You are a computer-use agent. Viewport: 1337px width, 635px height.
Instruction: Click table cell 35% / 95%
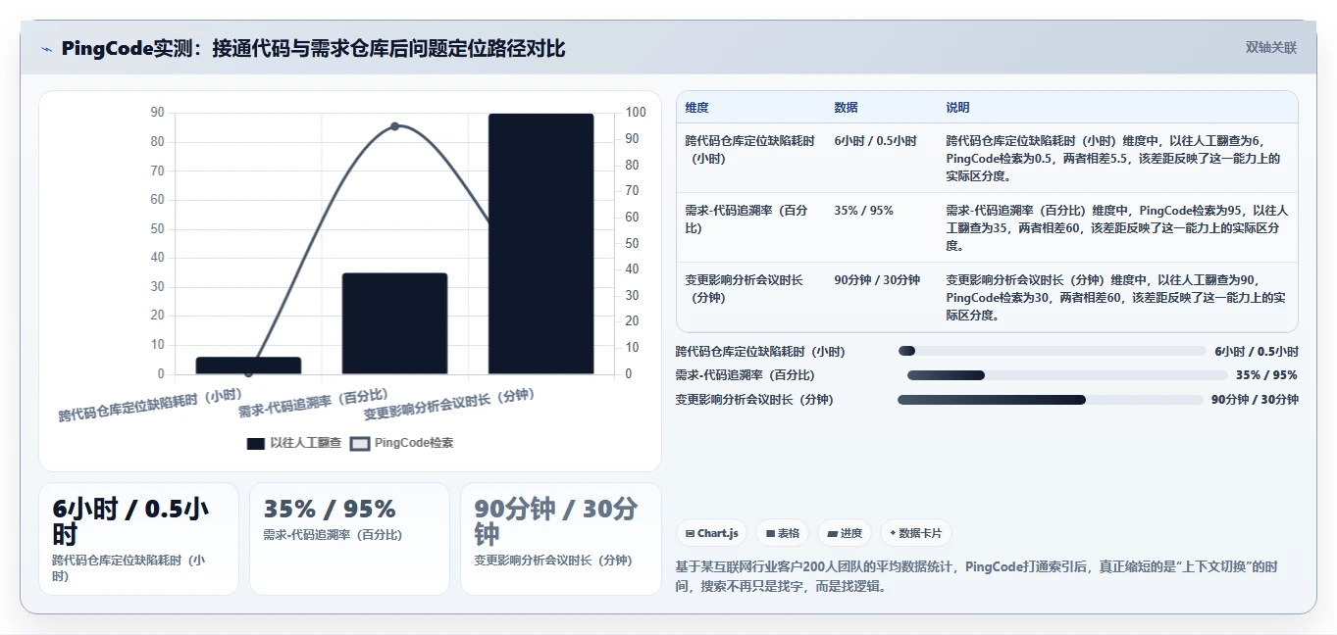click(863, 211)
